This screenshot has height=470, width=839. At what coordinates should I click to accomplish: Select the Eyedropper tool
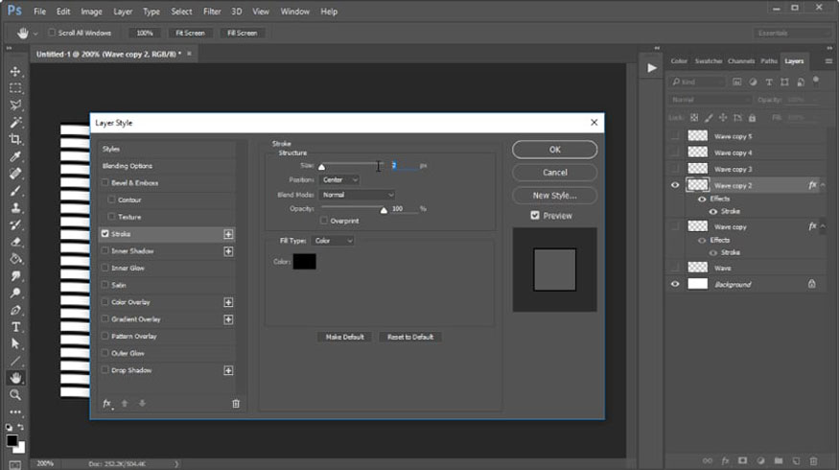pyautogui.click(x=15, y=157)
